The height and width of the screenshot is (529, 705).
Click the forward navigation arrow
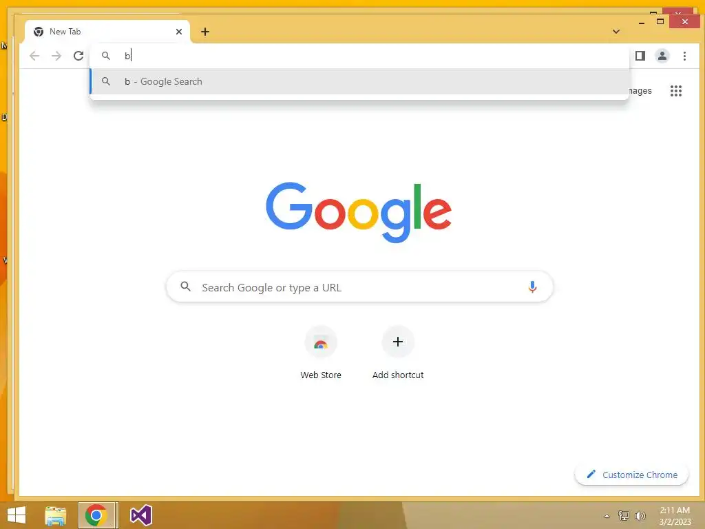pyautogui.click(x=56, y=56)
